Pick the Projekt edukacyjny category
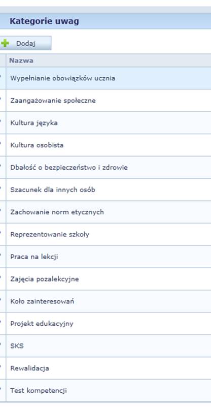211x407 pixels. click(x=109, y=324)
